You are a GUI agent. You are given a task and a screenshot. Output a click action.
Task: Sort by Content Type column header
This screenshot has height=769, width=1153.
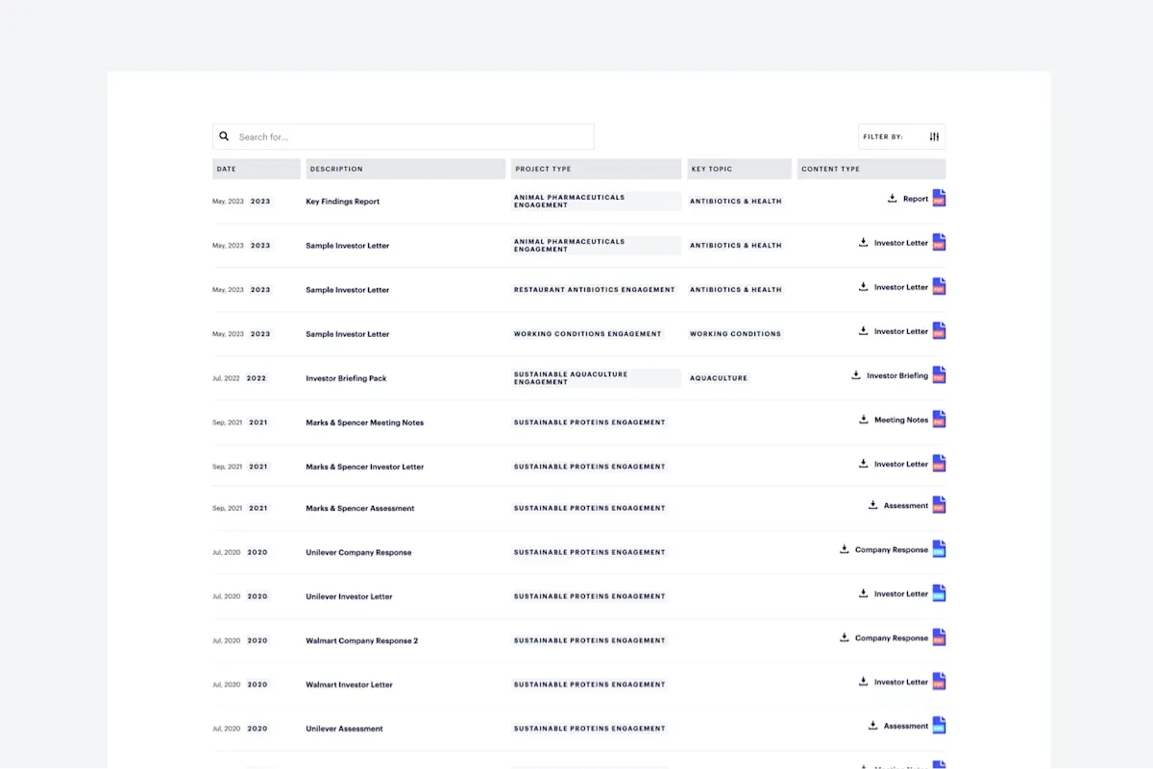tap(871, 169)
